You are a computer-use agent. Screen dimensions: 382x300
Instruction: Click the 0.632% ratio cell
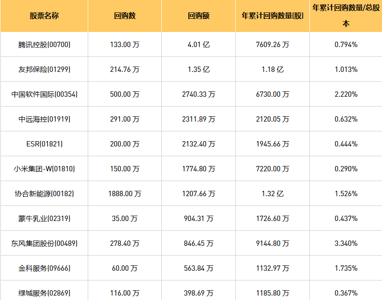[x=346, y=119]
